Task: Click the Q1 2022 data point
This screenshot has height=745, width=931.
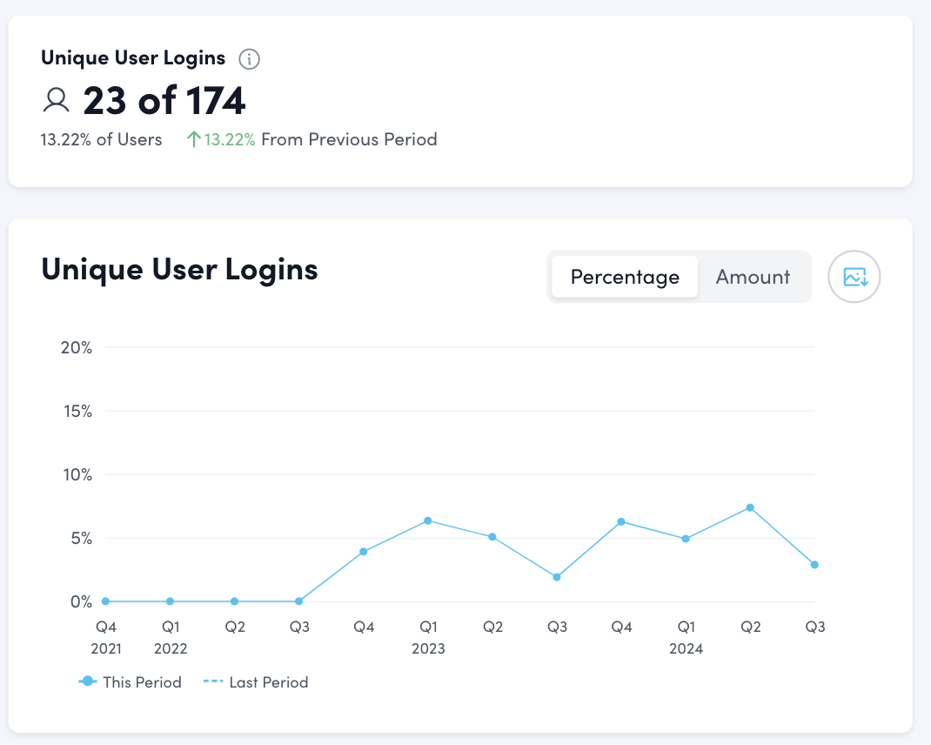Action: [x=171, y=601]
